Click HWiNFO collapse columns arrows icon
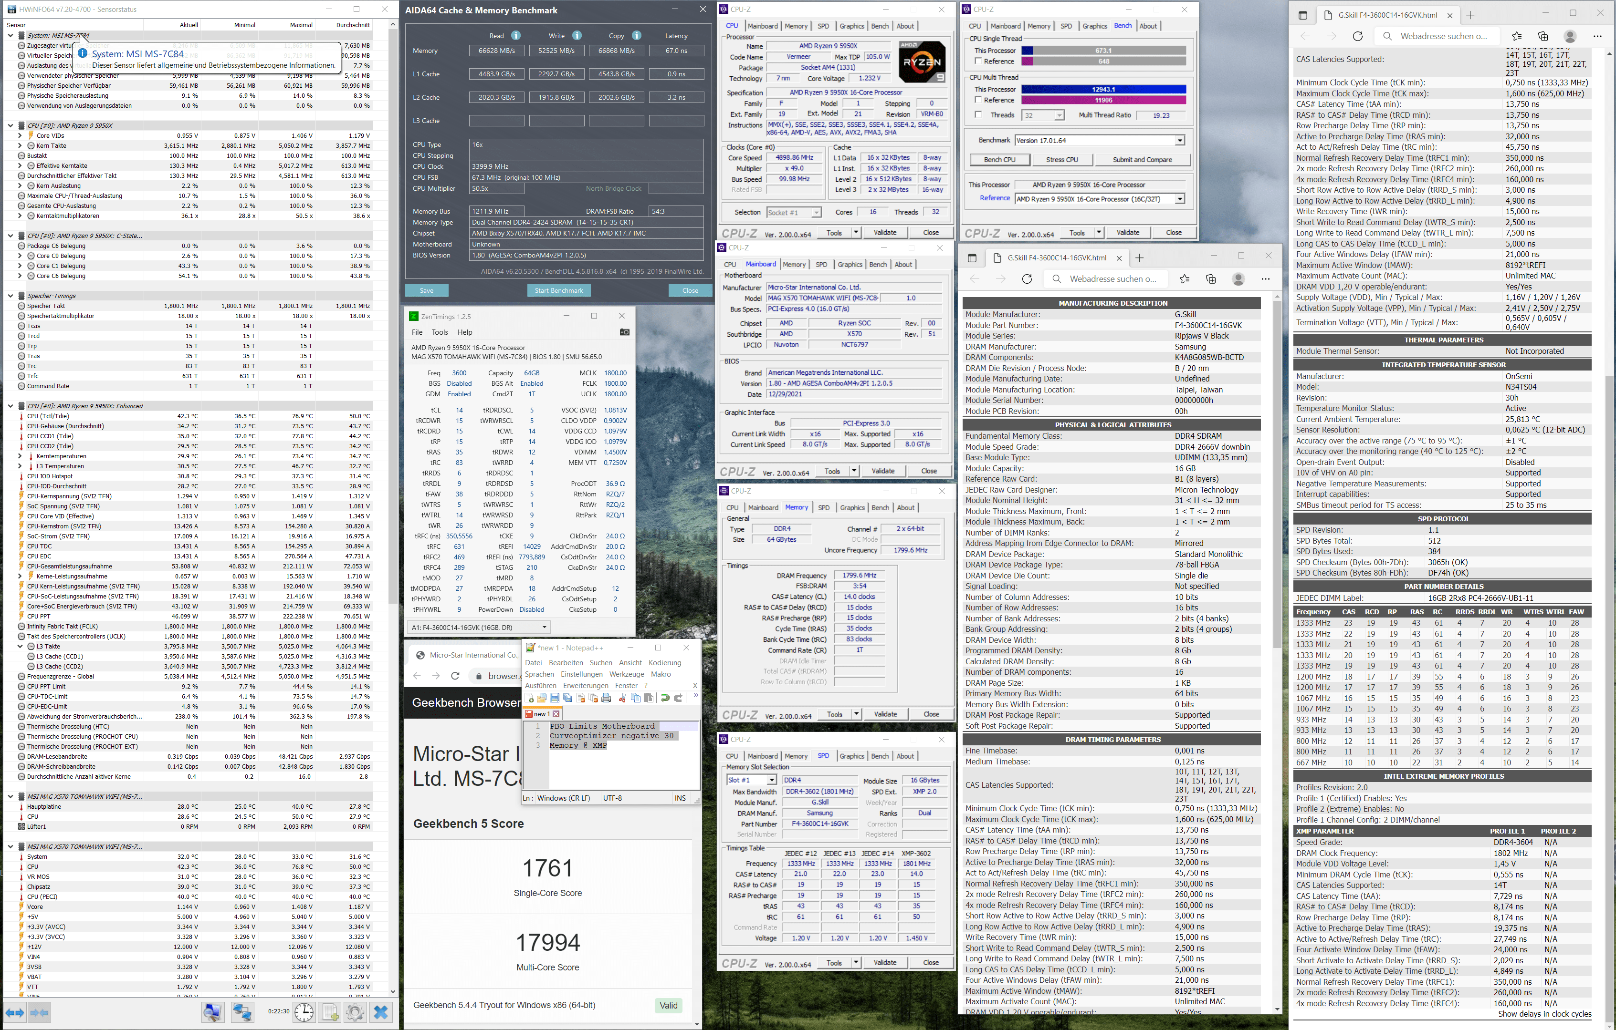 39,1012
